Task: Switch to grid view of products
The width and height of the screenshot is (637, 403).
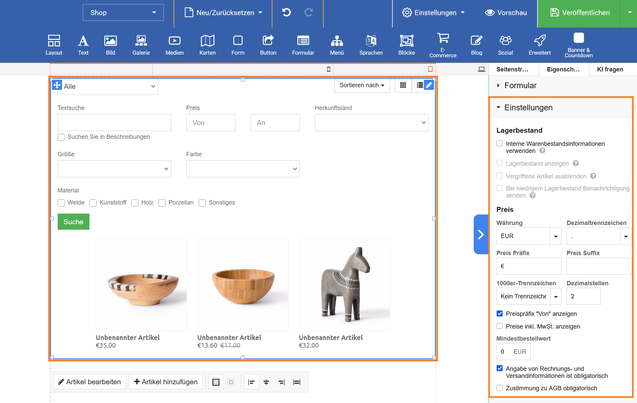Action: tap(403, 85)
